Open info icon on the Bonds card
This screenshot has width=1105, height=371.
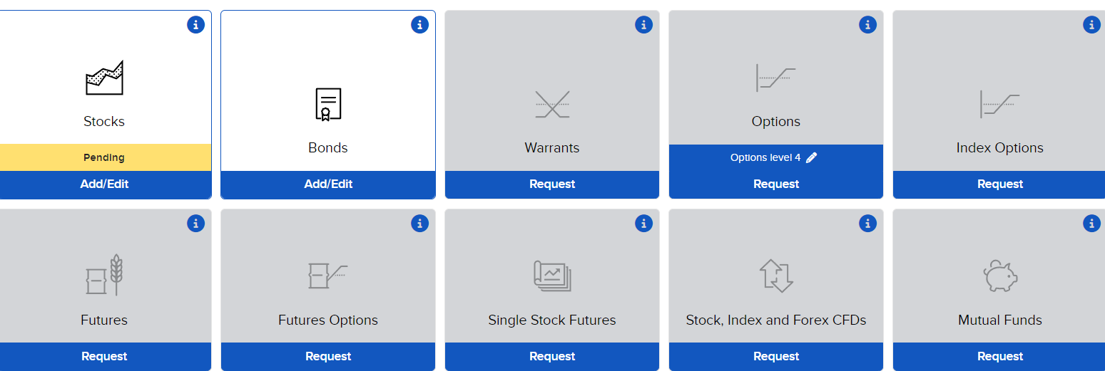tap(419, 25)
